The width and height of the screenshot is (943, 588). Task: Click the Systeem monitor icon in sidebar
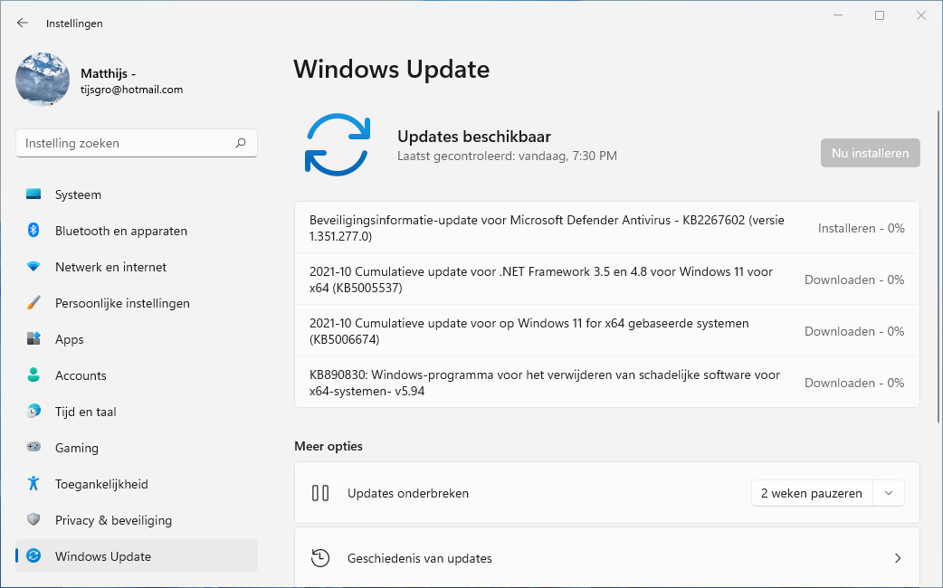[33, 194]
